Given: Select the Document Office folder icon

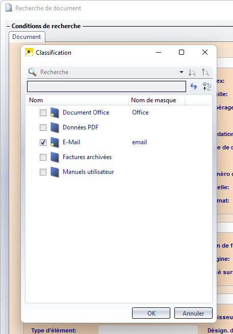Looking at the screenshot, I should 55,113.
